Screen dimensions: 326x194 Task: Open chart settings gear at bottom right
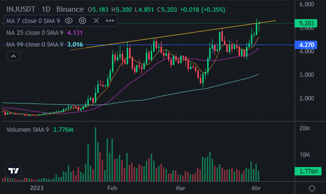(x=312, y=188)
